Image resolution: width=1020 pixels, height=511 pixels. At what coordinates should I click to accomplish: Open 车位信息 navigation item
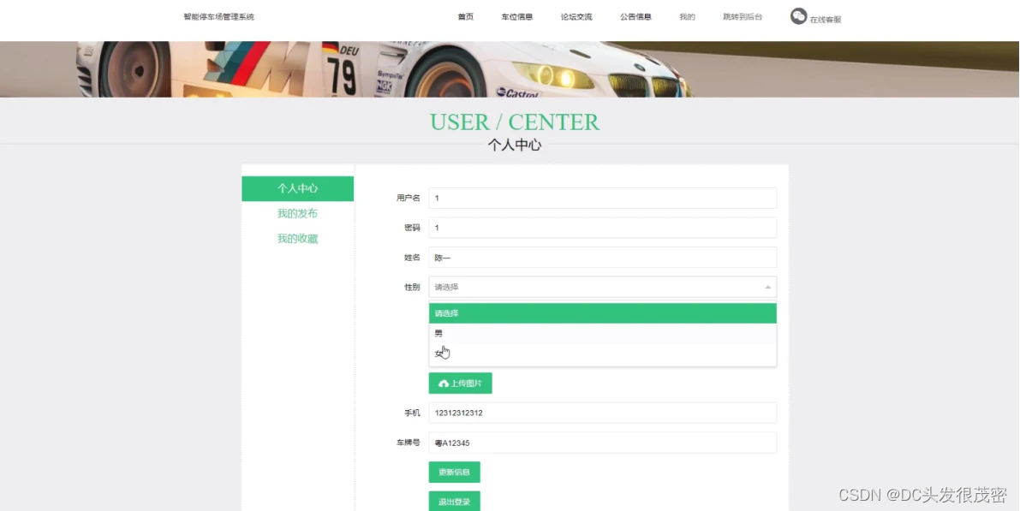click(x=517, y=17)
